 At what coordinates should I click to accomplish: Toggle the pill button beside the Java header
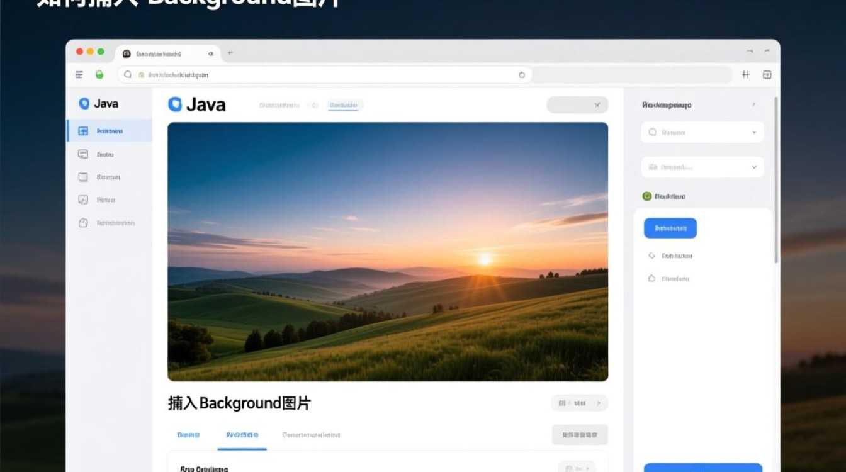(x=344, y=105)
